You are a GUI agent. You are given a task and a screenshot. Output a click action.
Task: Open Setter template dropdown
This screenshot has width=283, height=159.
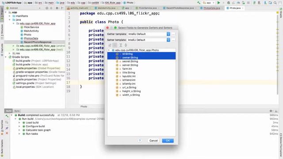click(x=149, y=40)
